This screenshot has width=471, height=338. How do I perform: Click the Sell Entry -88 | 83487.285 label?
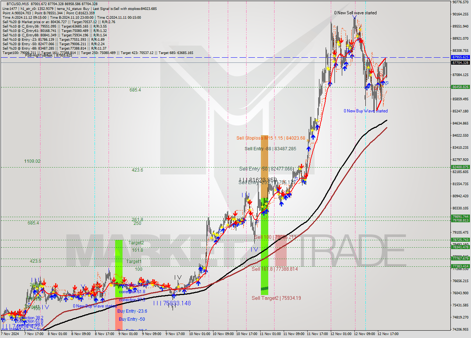pos(270,149)
